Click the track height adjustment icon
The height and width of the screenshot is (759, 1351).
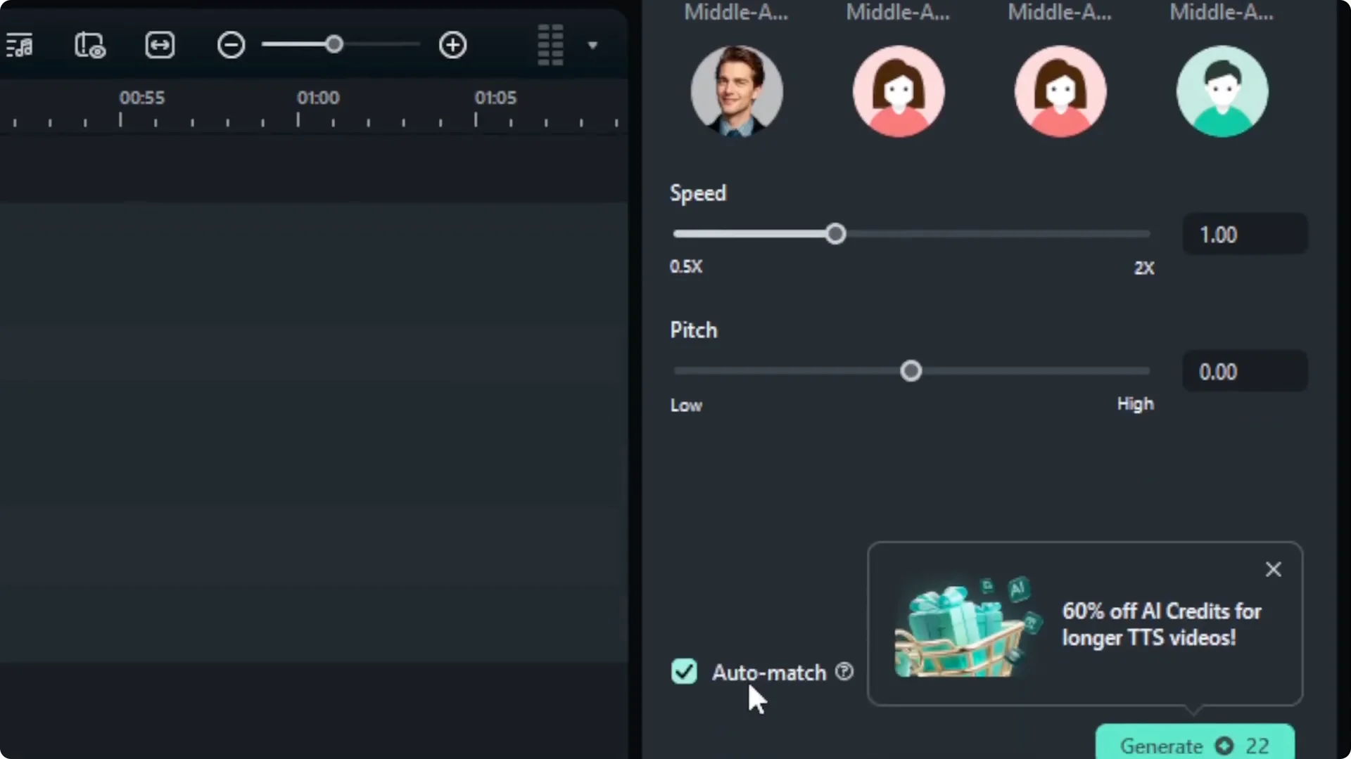point(549,45)
